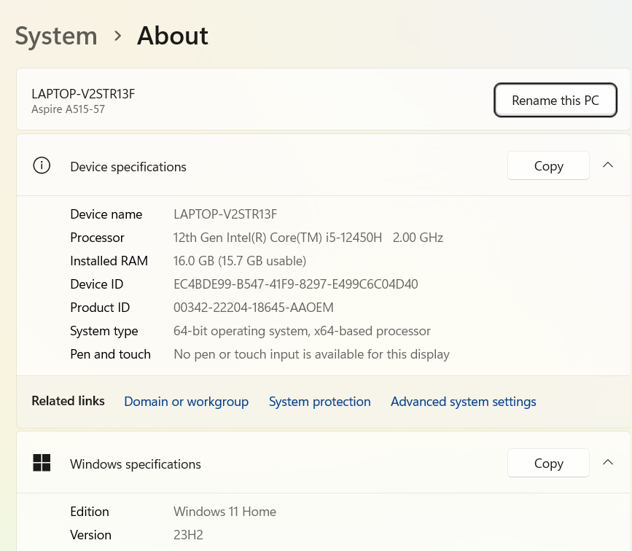This screenshot has width=632, height=551.
Task: Collapse the Device specifications section
Action: click(608, 165)
